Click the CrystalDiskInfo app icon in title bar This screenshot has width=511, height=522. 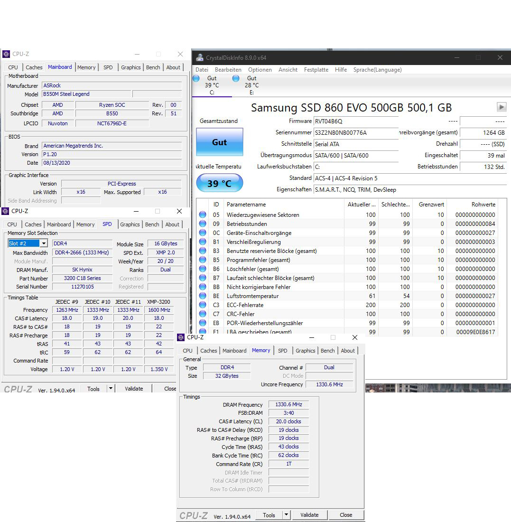(199, 57)
